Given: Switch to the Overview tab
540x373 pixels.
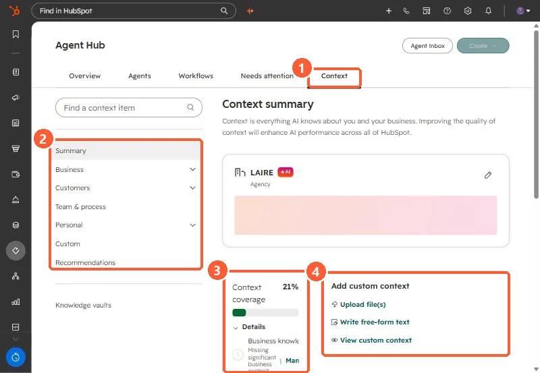Looking at the screenshot, I should (x=85, y=76).
